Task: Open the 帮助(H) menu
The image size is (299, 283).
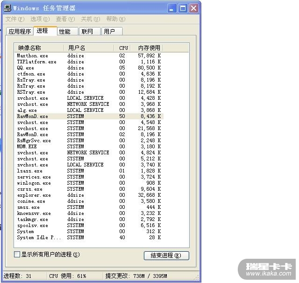Action: (x=116, y=19)
